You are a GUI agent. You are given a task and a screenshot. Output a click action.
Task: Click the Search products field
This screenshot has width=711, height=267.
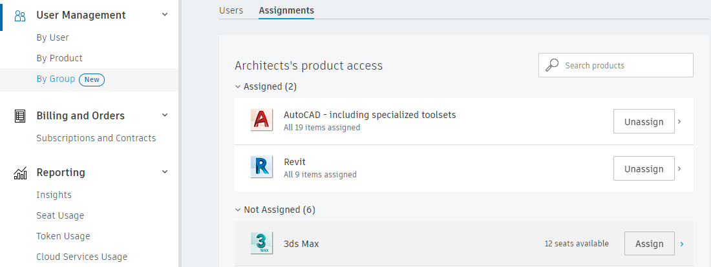pos(616,65)
